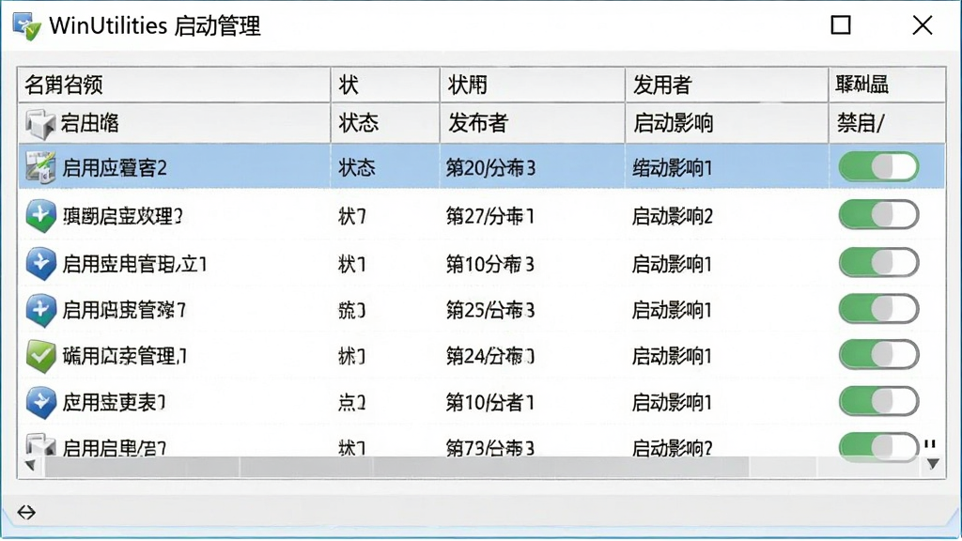Click the partially visible icon in 第73/分布3 row
962x541 pixels.
pos(41,444)
